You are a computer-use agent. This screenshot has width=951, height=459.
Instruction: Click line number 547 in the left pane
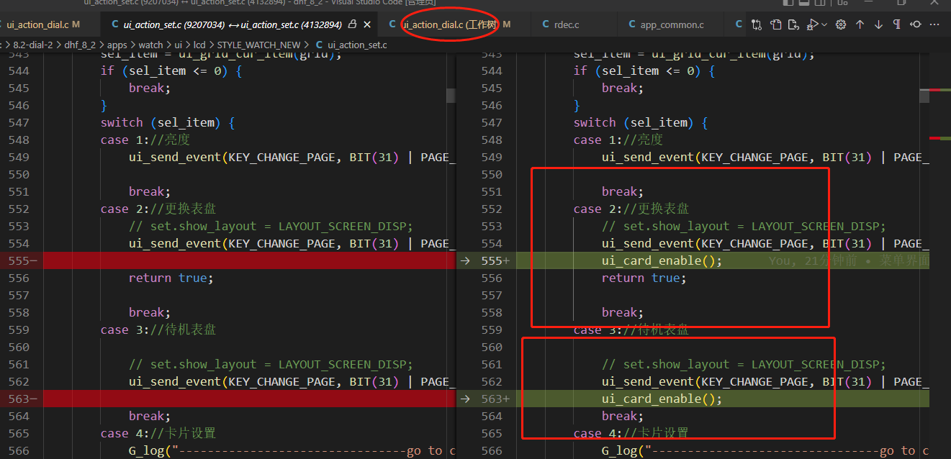[19, 122]
